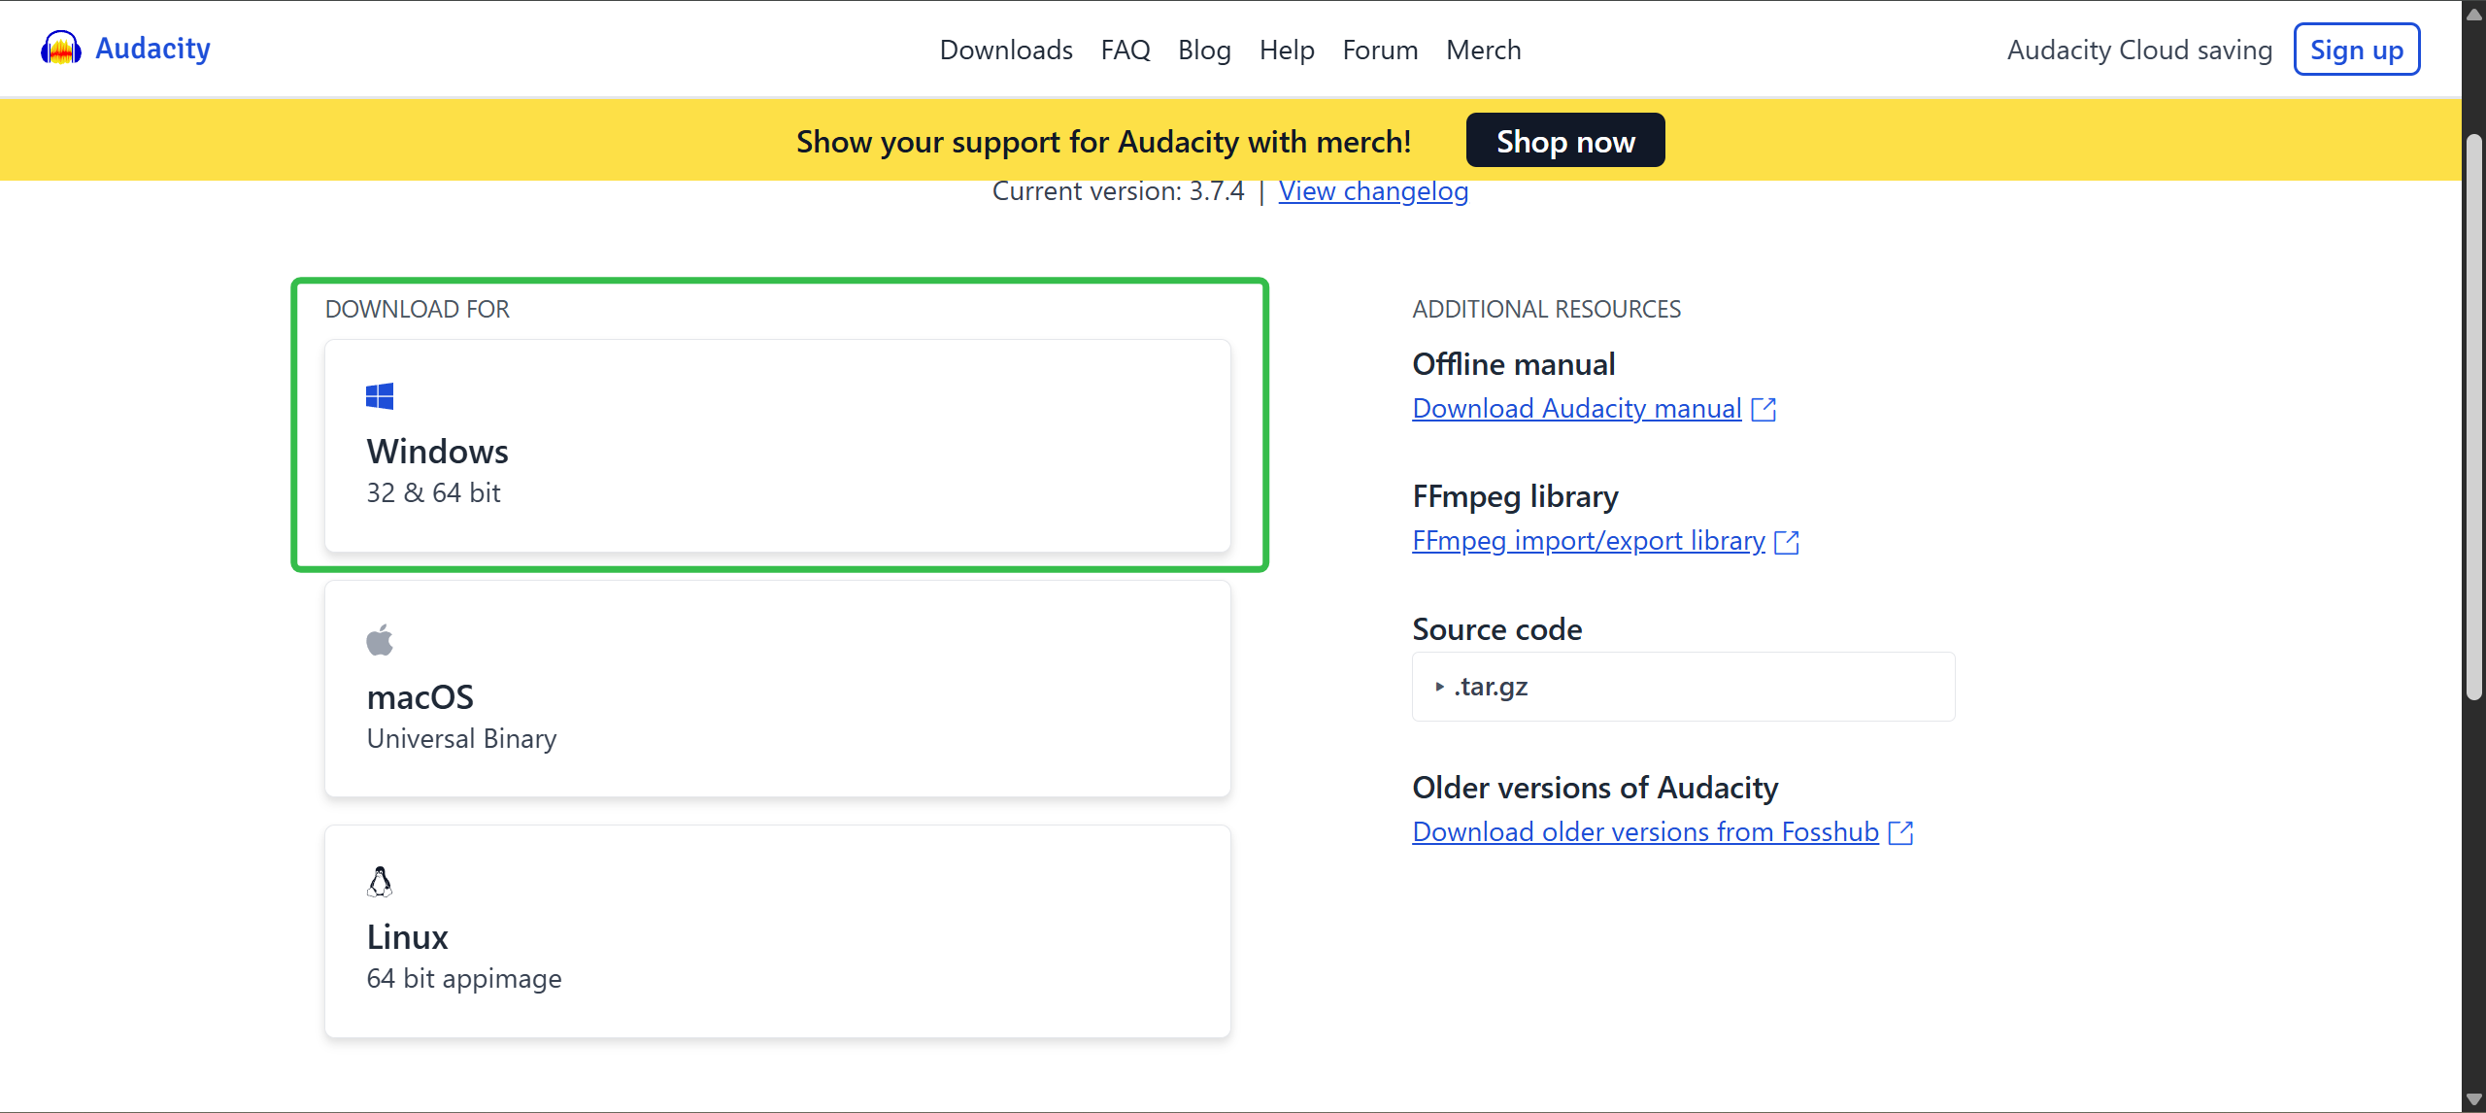Go to the Blog navigation link
Viewport: 2486px width, 1113px height.
[1204, 50]
